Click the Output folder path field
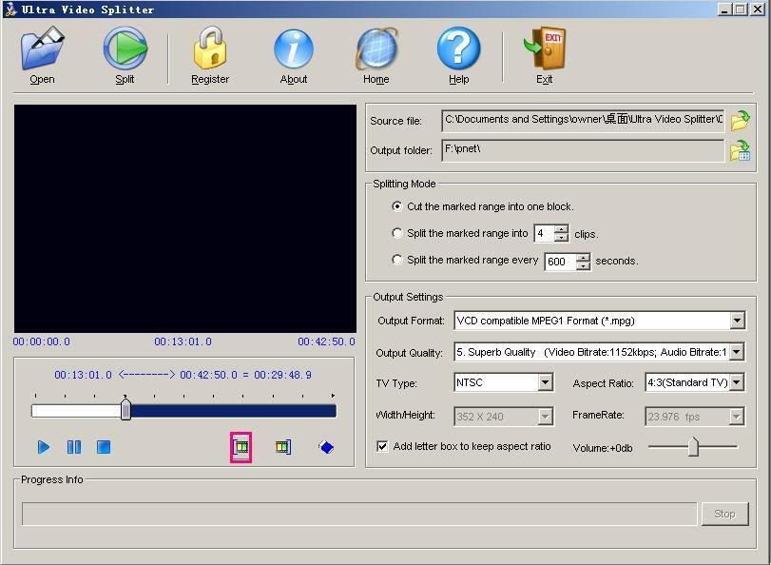 583,150
